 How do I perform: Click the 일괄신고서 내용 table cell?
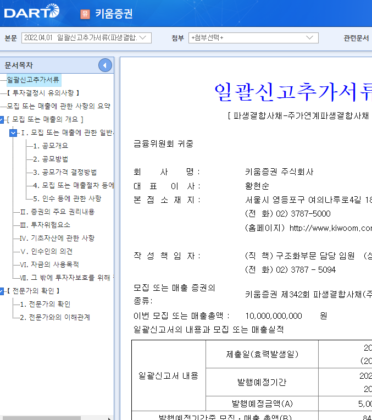click(x=169, y=375)
